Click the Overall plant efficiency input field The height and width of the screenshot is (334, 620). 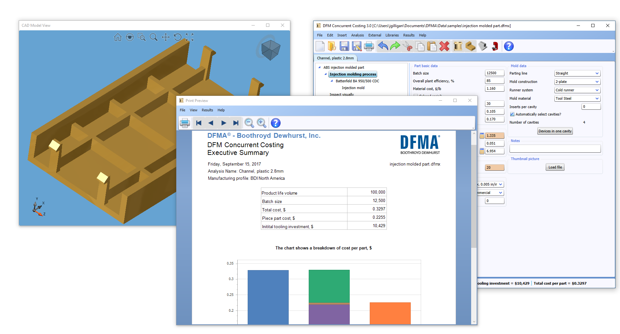494,81
